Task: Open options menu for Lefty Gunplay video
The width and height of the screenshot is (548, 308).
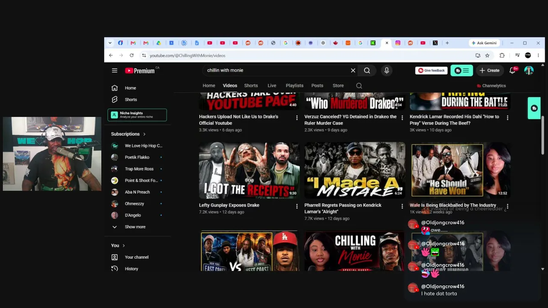Action: 297,206
